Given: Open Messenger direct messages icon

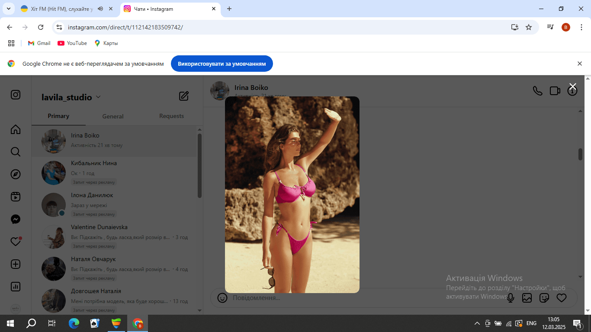Looking at the screenshot, I should click(x=16, y=219).
